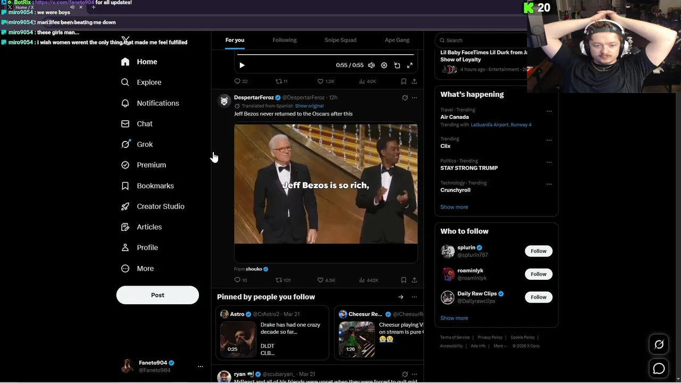Click the Articles icon in sidebar
This screenshot has width=681, height=383.
click(125, 227)
